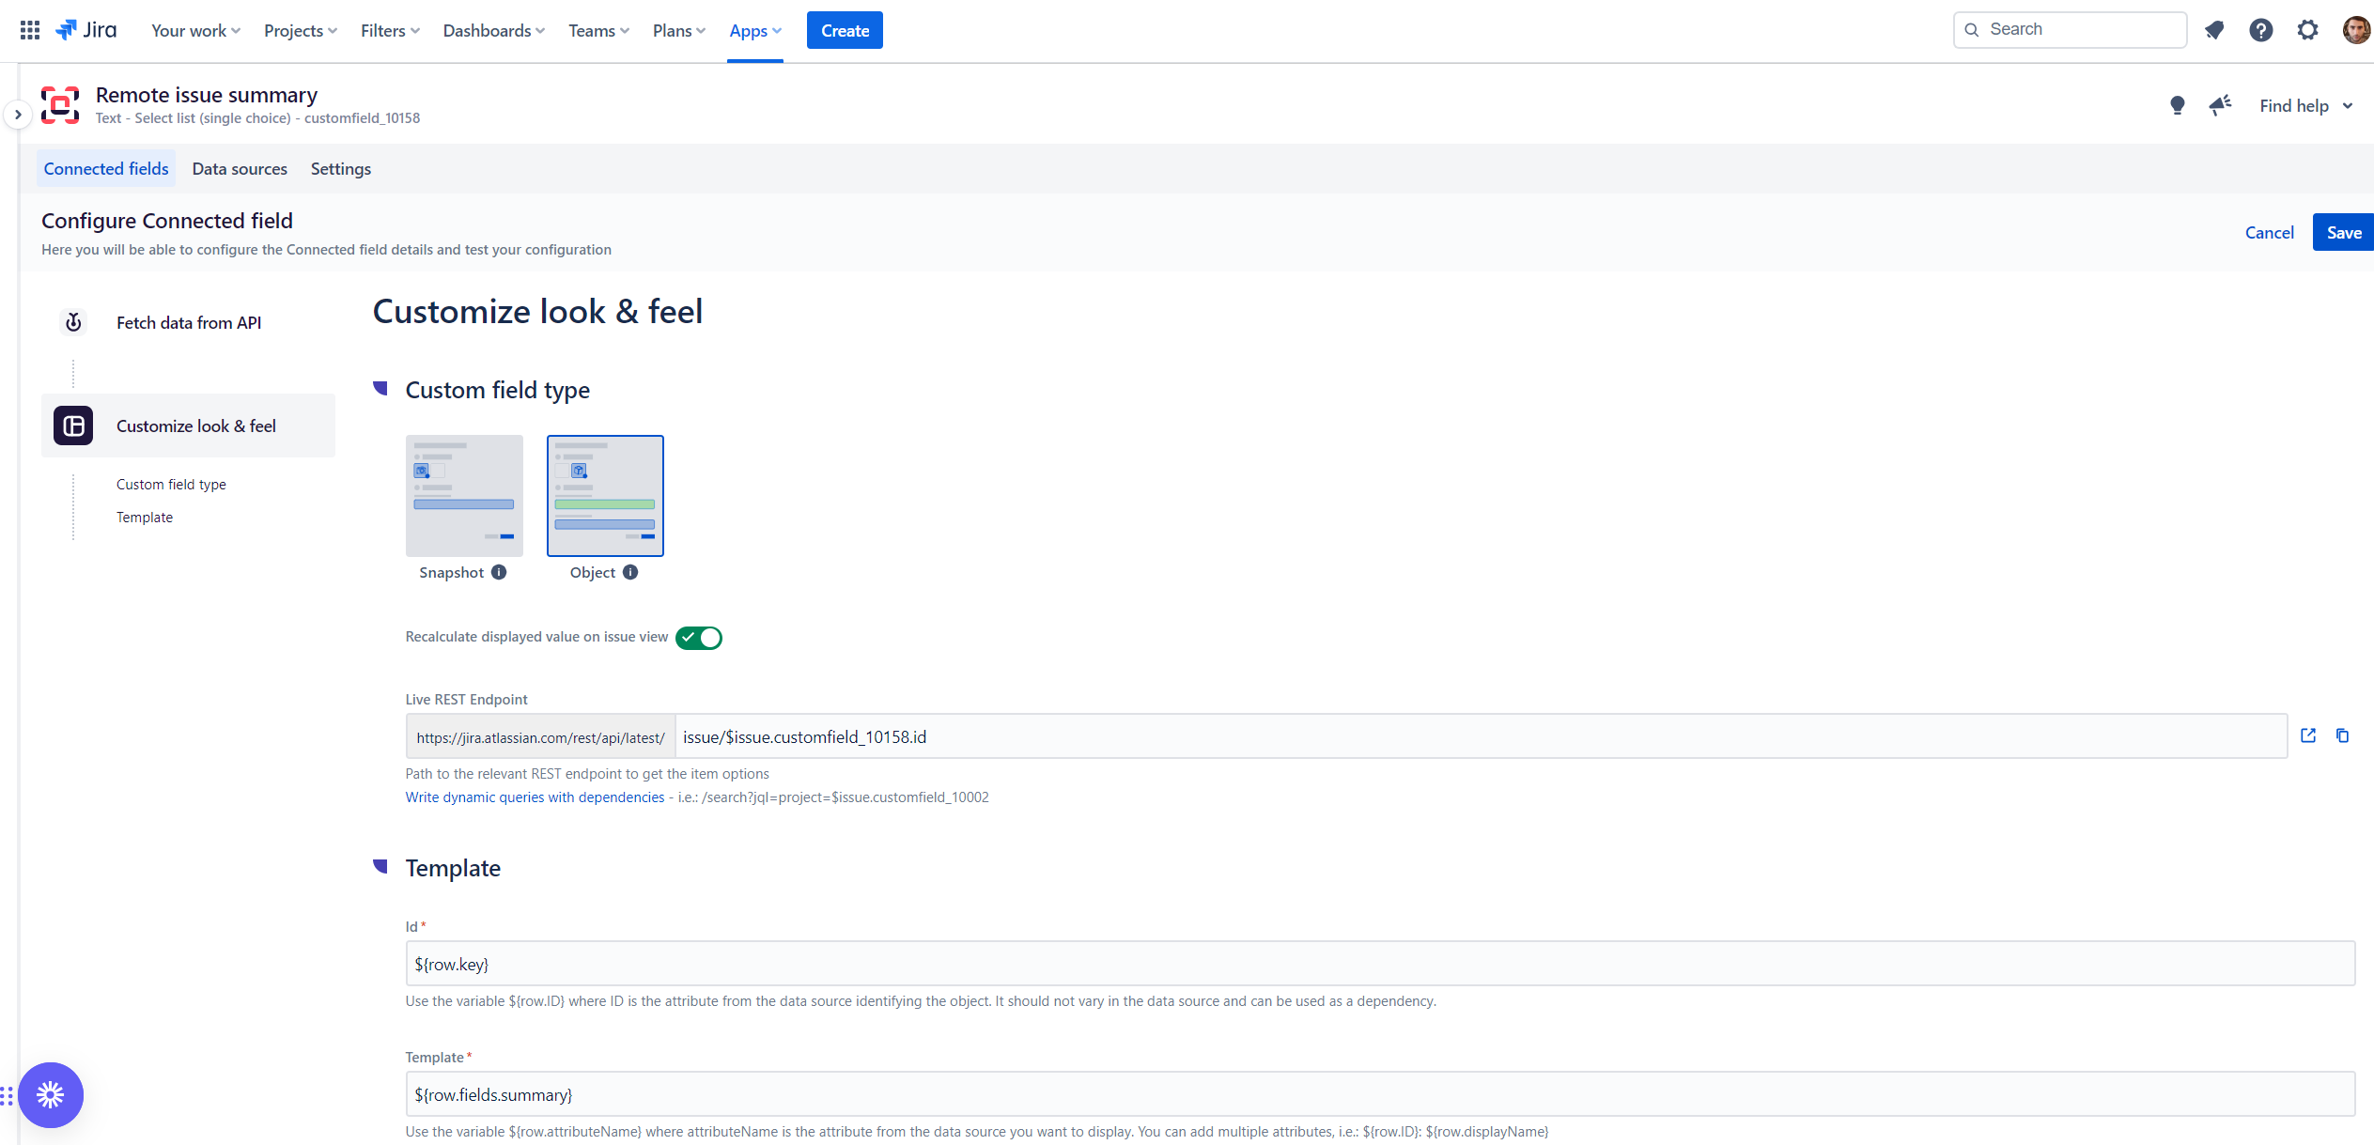Open the Jira help question mark icon
This screenshot has height=1145, width=2374.
2261,30
